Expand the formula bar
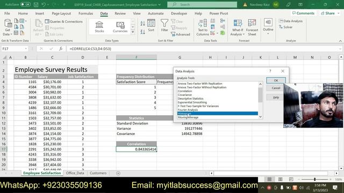This screenshot has height=193, width=344. [x=340, y=49]
